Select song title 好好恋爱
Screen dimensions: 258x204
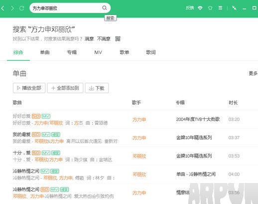tap(21, 116)
